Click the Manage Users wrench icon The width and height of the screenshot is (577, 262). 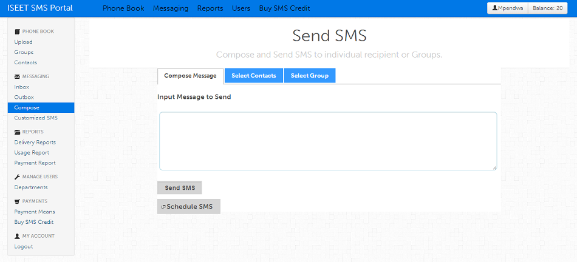pyautogui.click(x=17, y=176)
